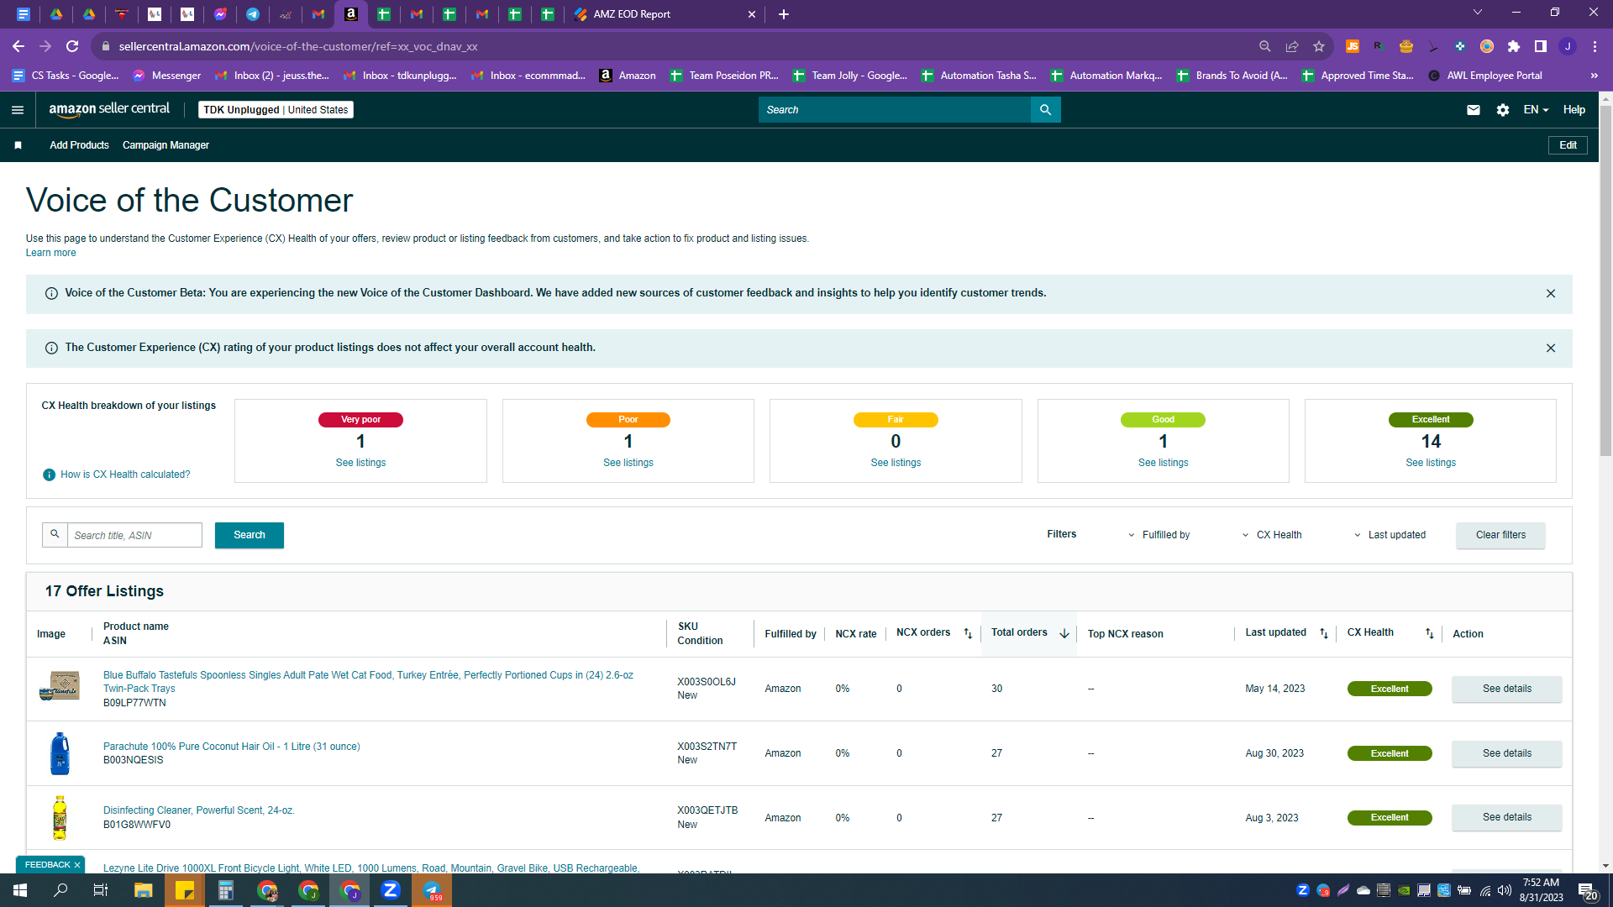
Task: Open the AWL Employee Portal bookmark
Action: [x=1485, y=76]
